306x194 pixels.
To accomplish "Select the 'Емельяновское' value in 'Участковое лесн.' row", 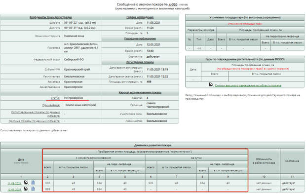I will (x=157, y=114).
